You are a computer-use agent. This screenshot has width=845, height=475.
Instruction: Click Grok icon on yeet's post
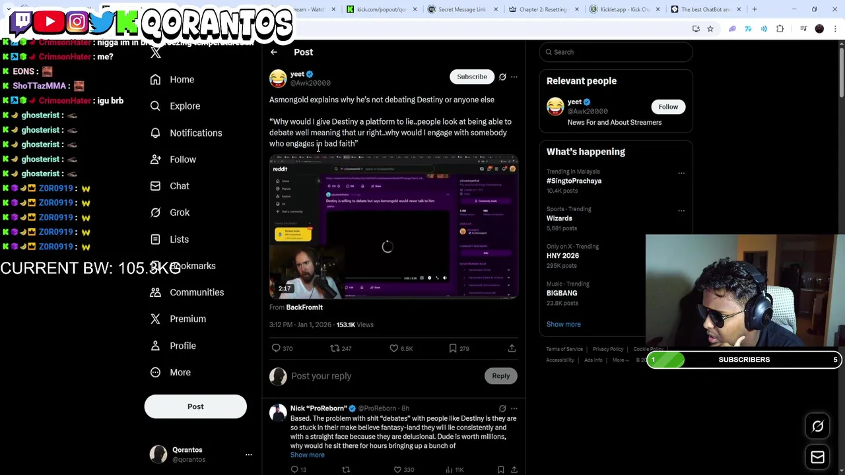(x=502, y=77)
